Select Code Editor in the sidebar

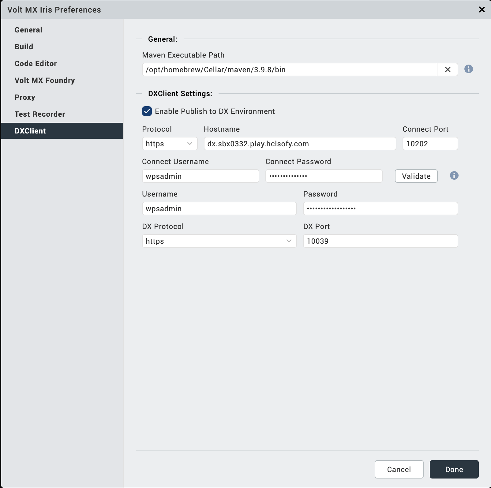pos(36,64)
